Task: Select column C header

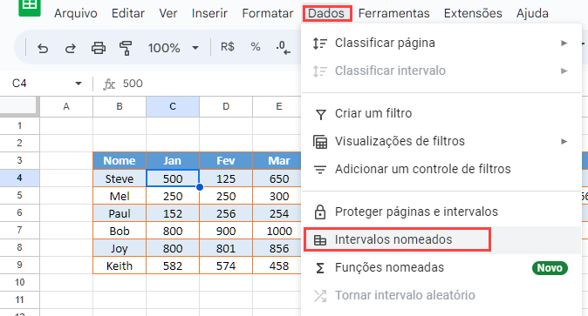Action: click(173, 107)
